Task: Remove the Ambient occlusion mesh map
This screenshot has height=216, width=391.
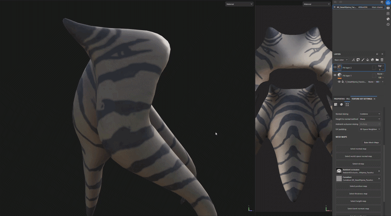Action: pos(379,171)
